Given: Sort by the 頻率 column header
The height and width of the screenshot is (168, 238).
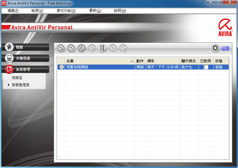Looking at the screenshot, I should 163,61.
